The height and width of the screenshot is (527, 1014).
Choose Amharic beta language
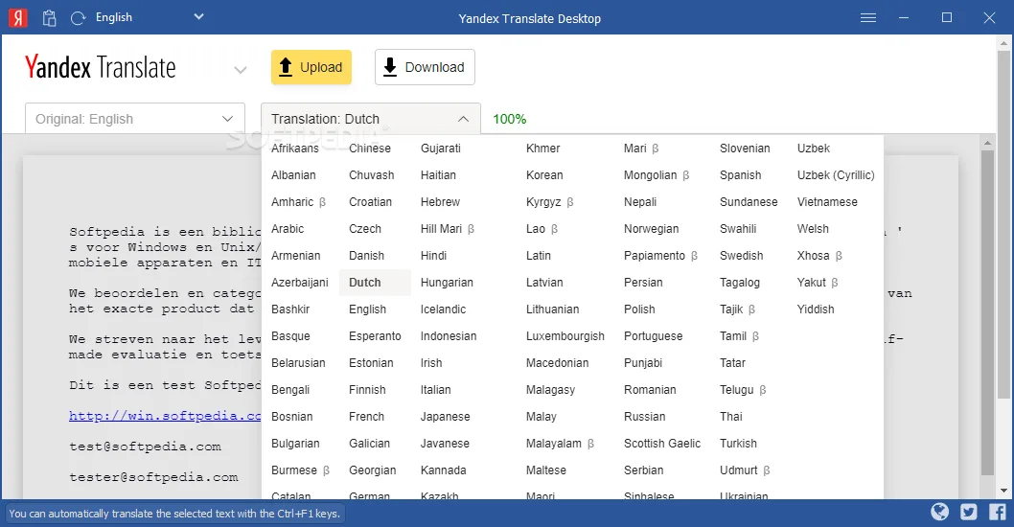coord(298,202)
